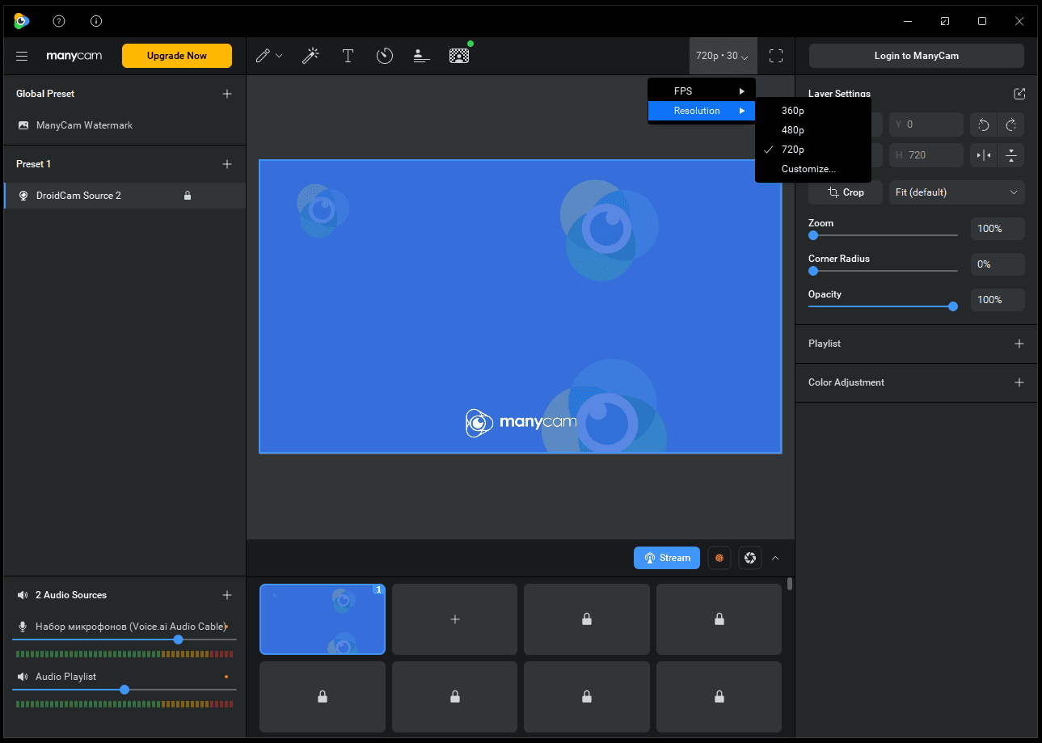Screen dimensions: 1042x743
Task: Choose Customize... from the resolution menu
Action: [808, 169]
